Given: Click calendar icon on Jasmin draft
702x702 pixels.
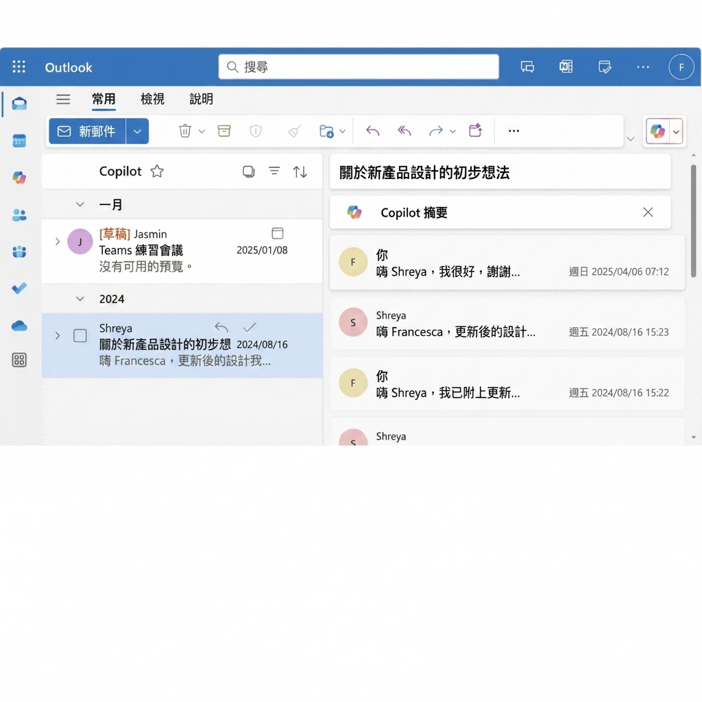Looking at the screenshot, I should point(278,233).
